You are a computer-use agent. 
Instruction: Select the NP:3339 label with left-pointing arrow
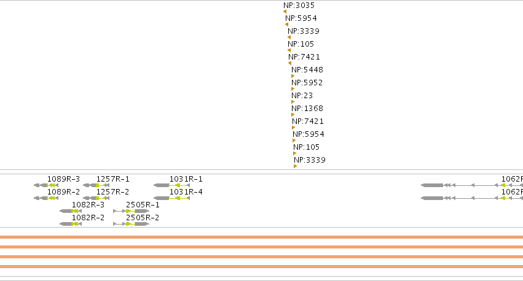pos(304,31)
